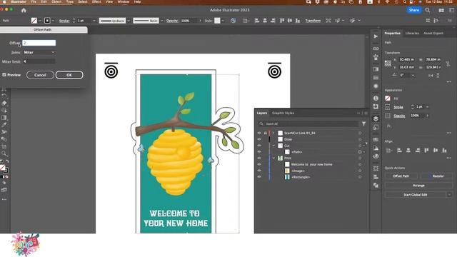
Task: Toggle Preview checkbox in Offset Path
Action: (x=4, y=75)
